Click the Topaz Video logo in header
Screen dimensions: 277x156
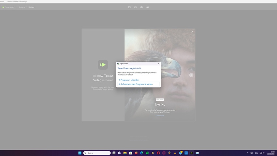8,7
